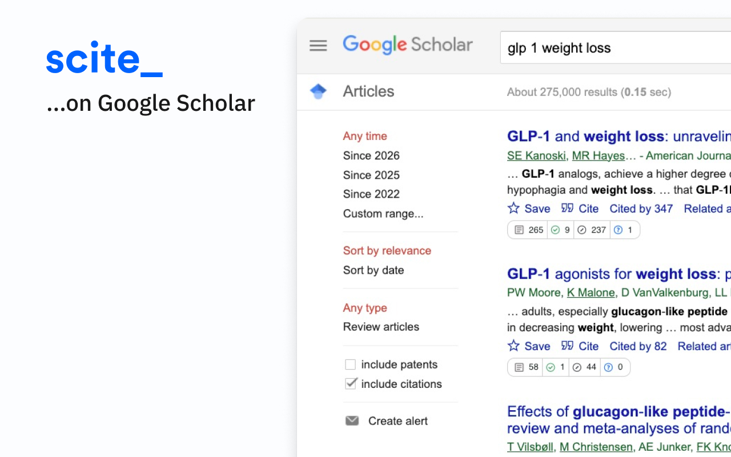Click the Google Scholar logo
The image size is (731, 457).
click(x=408, y=45)
